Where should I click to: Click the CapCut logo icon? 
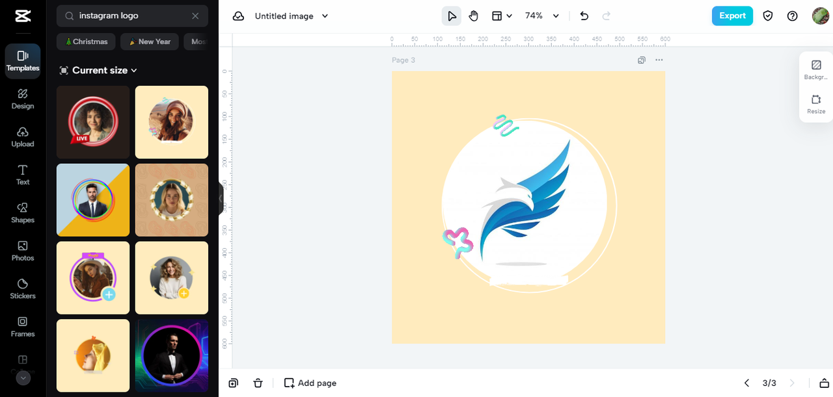[23, 16]
